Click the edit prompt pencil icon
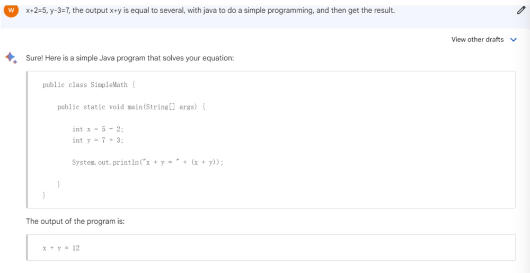 520,11
